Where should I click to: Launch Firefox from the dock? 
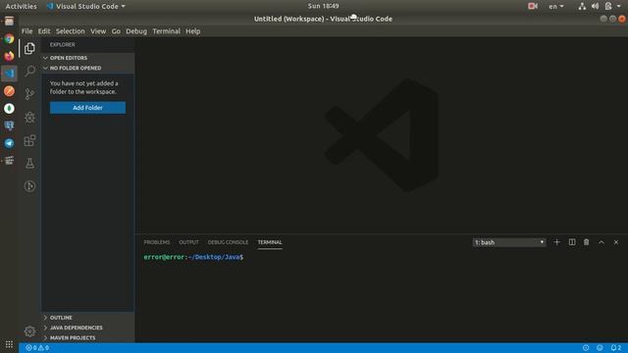pos(9,56)
